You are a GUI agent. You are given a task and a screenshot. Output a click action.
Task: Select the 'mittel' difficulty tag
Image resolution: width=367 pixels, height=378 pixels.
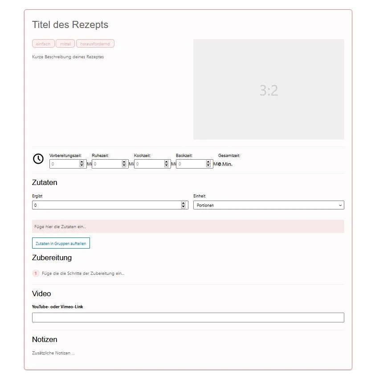point(65,44)
